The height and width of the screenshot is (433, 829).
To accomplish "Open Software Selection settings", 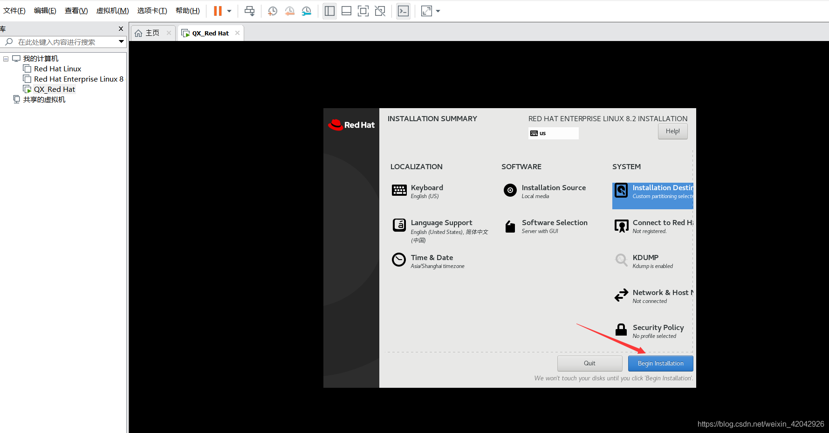I will click(545, 226).
